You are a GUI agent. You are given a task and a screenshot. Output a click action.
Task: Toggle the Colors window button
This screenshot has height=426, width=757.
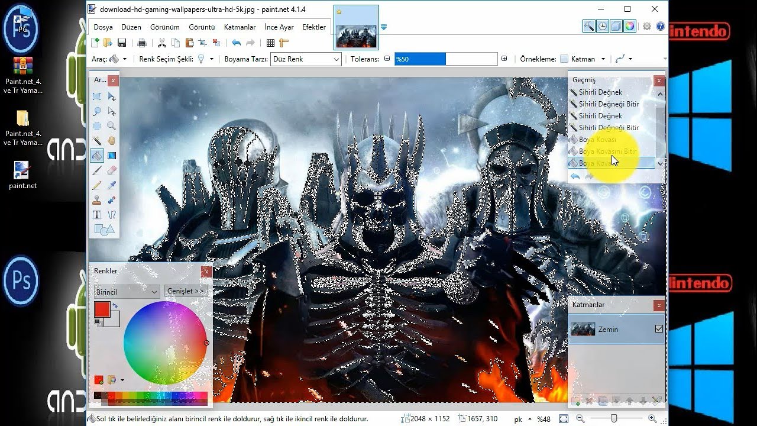(630, 26)
